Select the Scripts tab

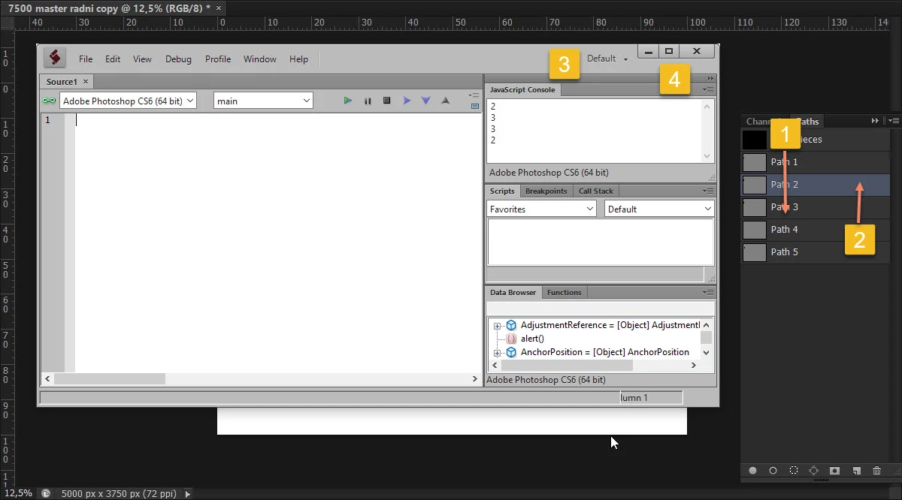point(502,191)
